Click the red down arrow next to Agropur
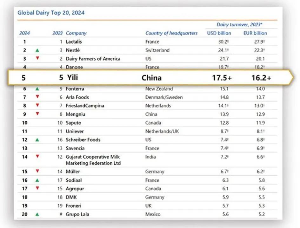The image size is (300, 228). coord(37,188)
